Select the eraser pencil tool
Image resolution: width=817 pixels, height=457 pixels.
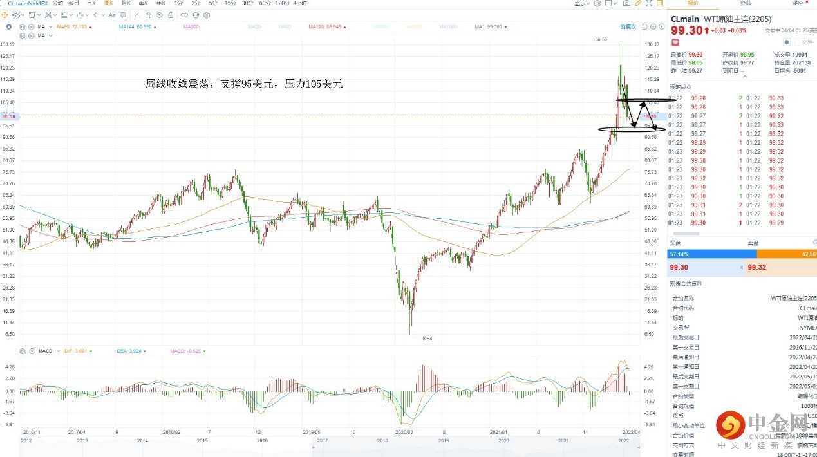137,15
